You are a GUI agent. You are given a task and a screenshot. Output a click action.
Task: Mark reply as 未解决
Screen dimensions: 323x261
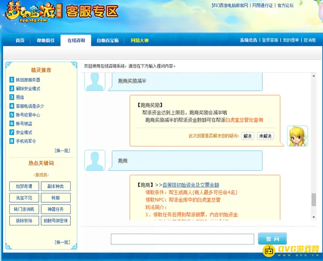pos(265,136)
